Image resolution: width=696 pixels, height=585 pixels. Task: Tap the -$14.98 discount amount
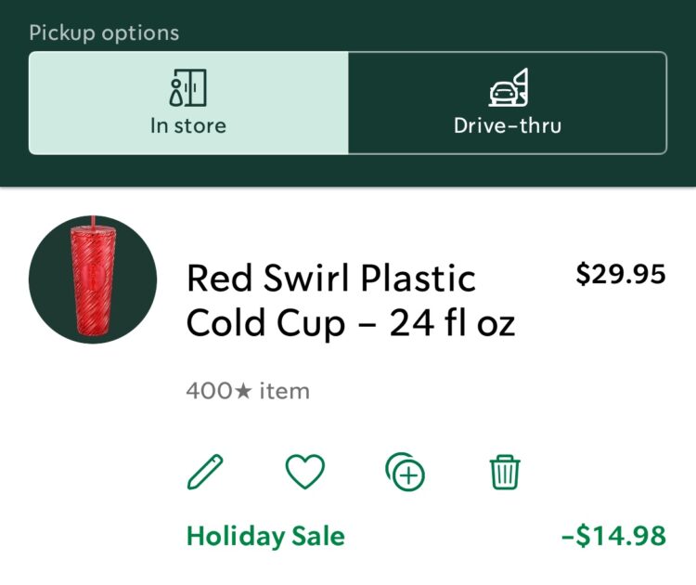pos(613,536)
